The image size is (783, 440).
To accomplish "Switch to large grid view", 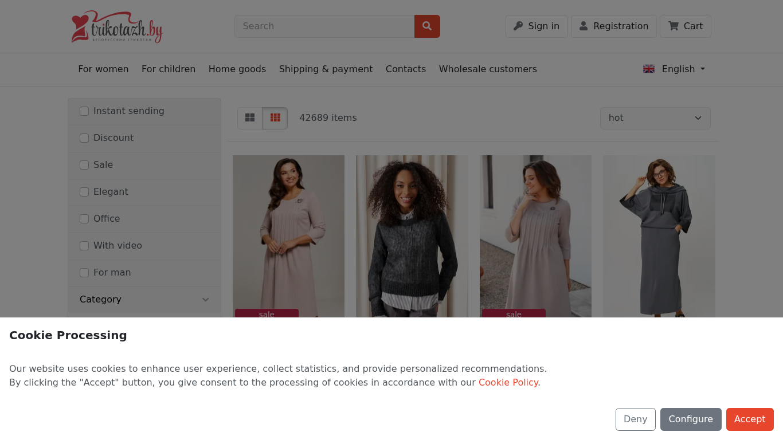I will tap(250, 118).
